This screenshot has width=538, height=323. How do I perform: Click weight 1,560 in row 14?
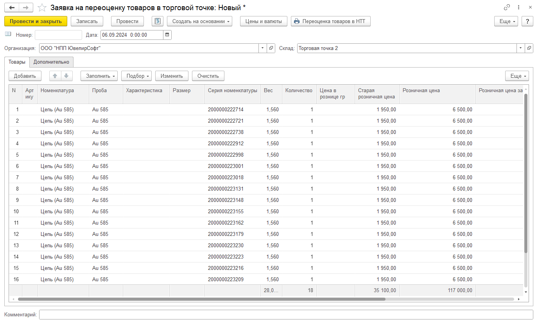271,257
